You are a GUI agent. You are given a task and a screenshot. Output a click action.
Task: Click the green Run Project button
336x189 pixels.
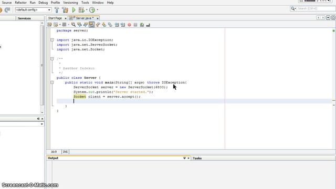73,10
